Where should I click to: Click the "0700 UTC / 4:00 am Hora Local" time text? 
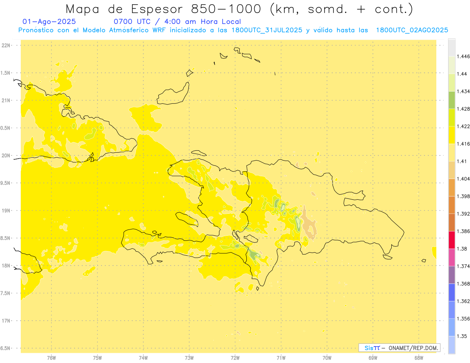click(177, 22)
